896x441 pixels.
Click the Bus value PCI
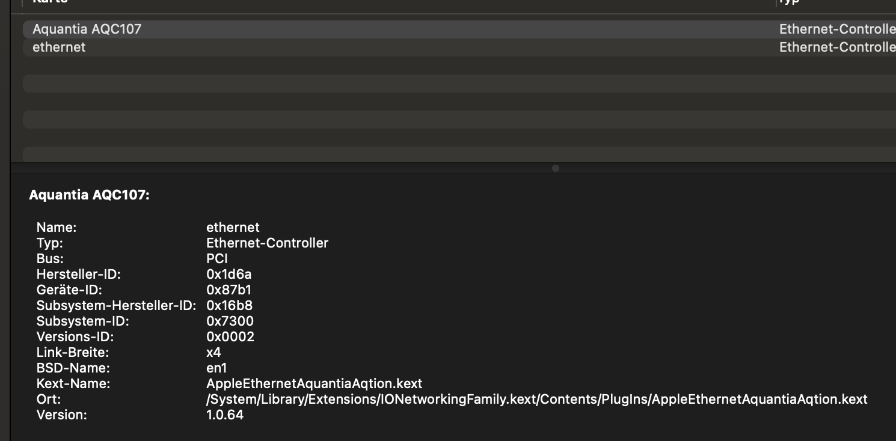pyautogui.click(x=217, y=258)
